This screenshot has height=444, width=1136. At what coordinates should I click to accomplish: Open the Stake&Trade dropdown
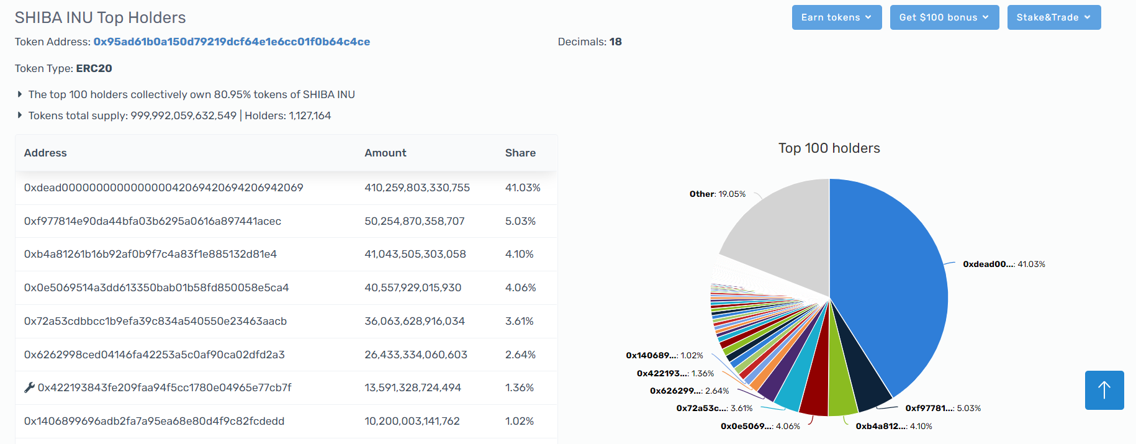pos(1054,17)
